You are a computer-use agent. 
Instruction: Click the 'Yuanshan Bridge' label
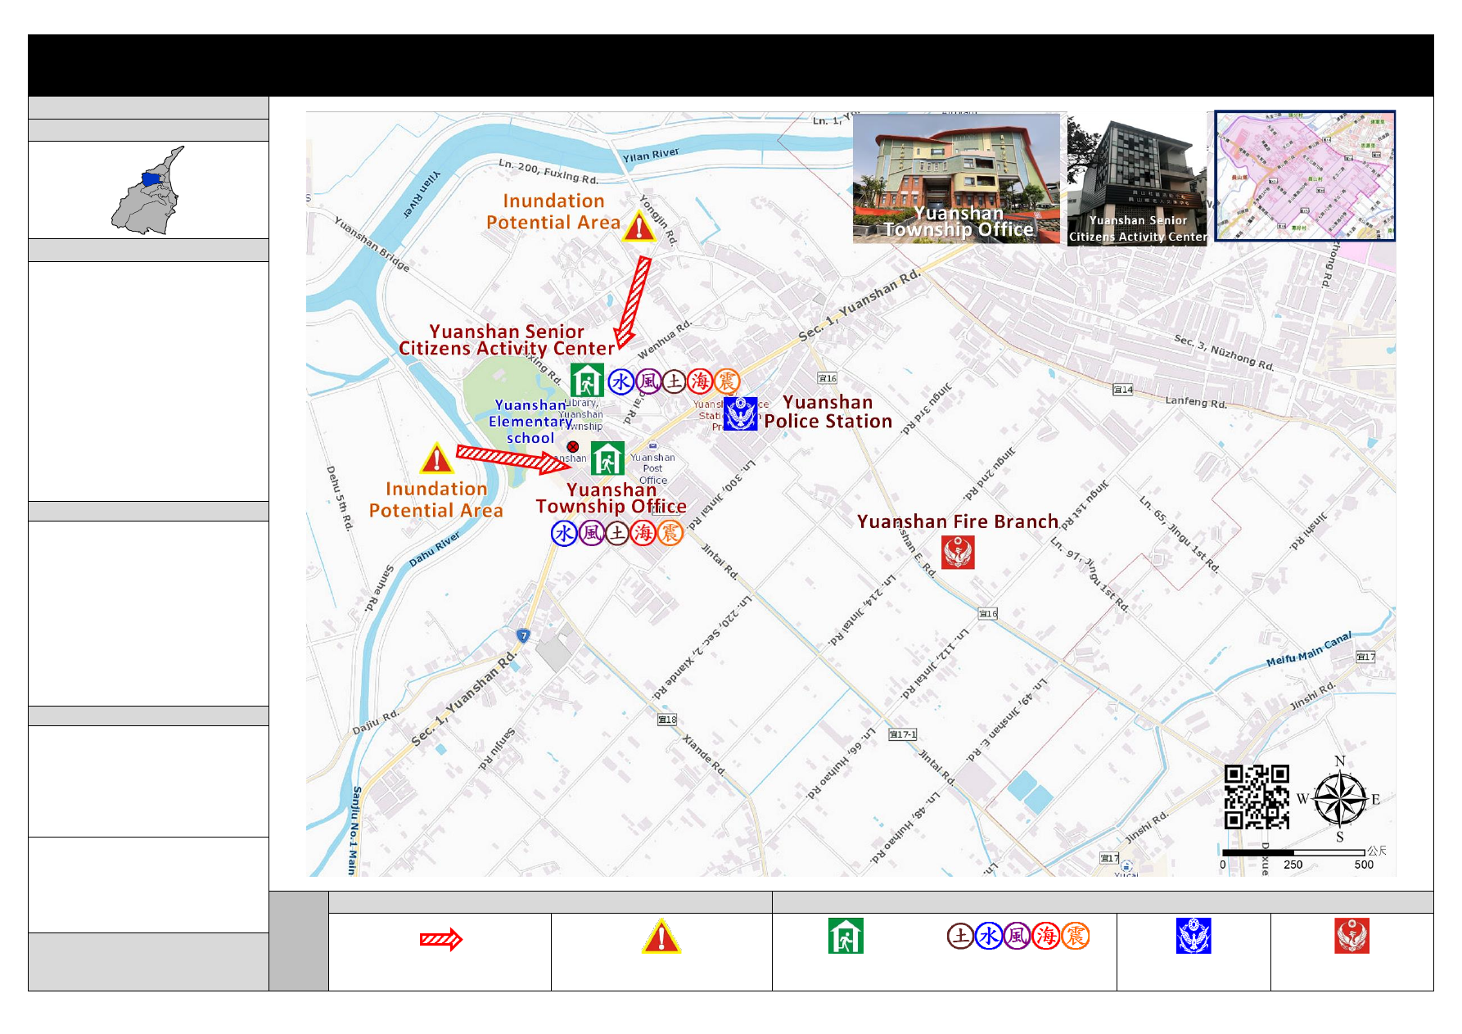pos(372,244)
